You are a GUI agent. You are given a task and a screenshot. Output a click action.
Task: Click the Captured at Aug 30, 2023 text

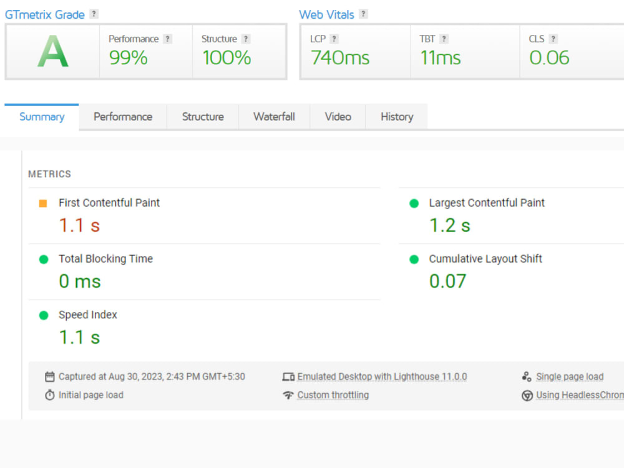click(x=152, y=376)
